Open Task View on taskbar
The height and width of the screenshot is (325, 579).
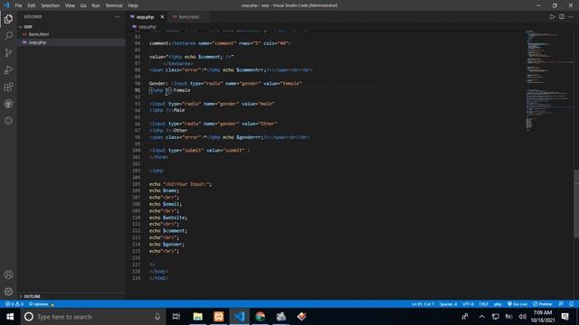coord(176,317)
